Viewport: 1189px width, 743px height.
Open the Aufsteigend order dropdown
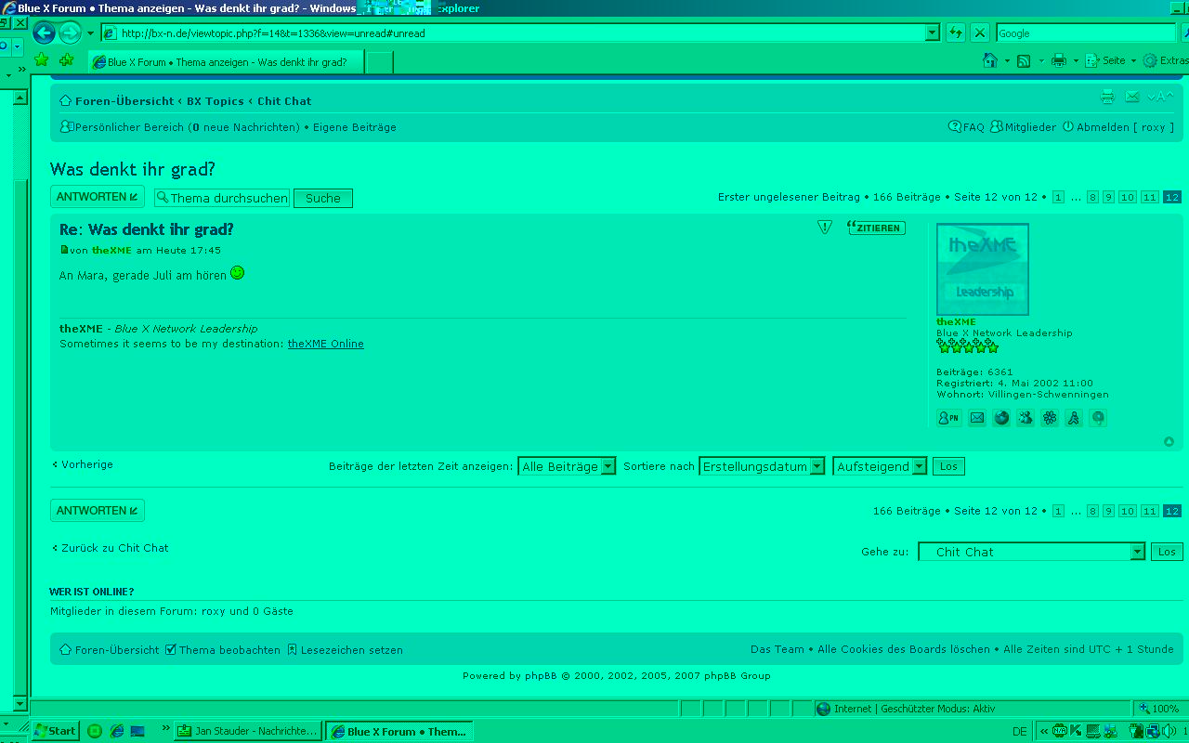point(880,466)
